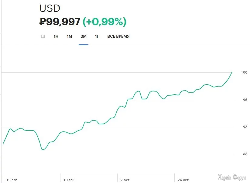Click the Харків Форум watermark

[x=232, y=178]
